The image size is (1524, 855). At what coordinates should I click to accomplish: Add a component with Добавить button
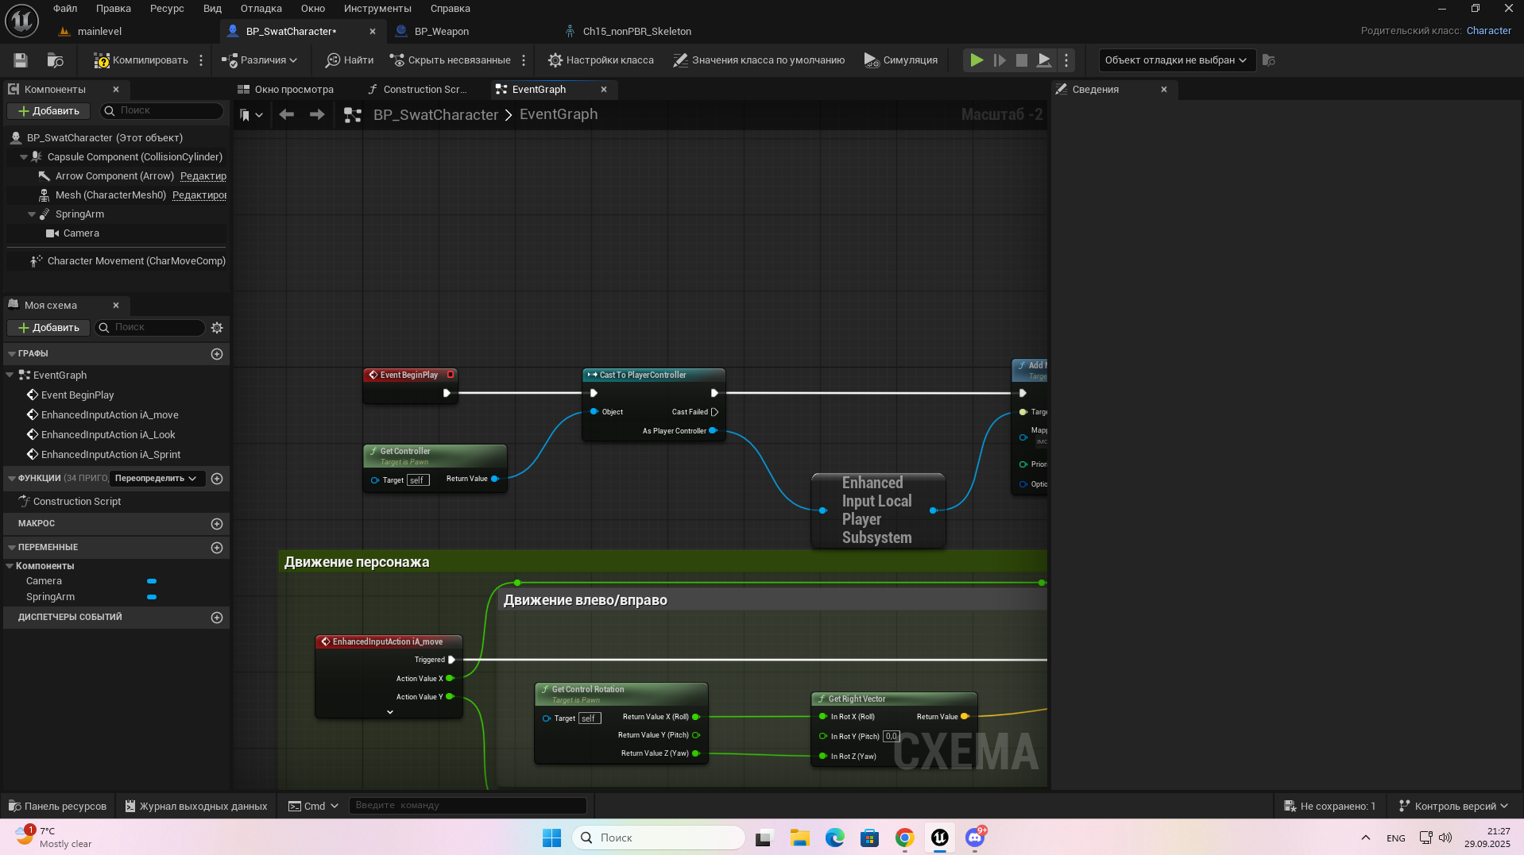click(x=48, y=111)
